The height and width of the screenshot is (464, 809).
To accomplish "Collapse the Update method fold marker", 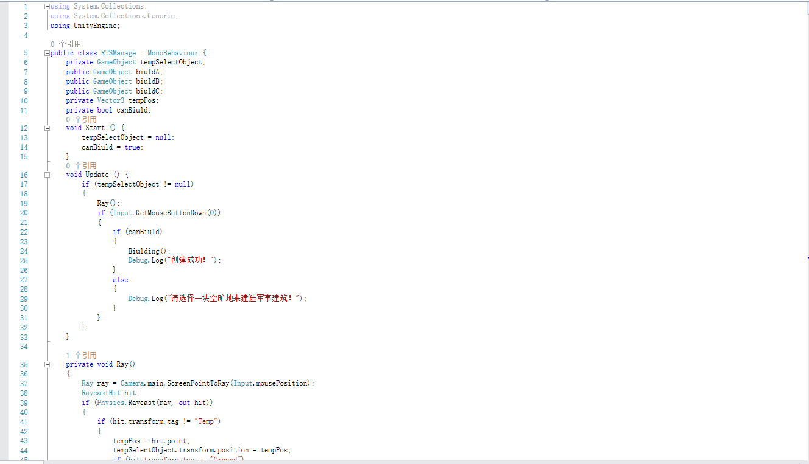I will pos(47,175).
